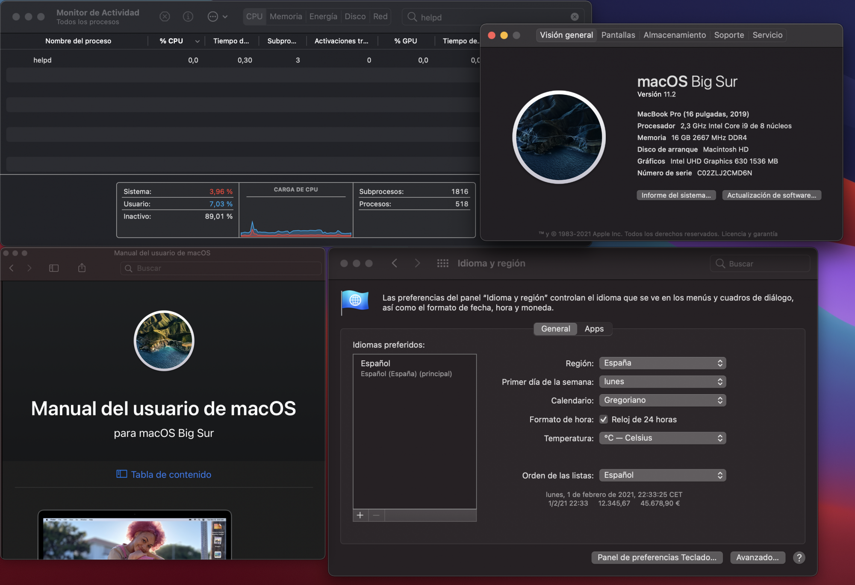Switch to the Disco tab
The width and height of the screenshot is (855, 585).
pyautogui.click(x=355, y=17)
